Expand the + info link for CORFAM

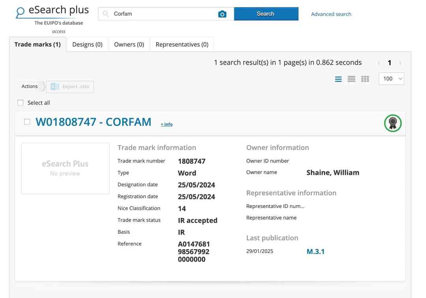click(166, 124)
